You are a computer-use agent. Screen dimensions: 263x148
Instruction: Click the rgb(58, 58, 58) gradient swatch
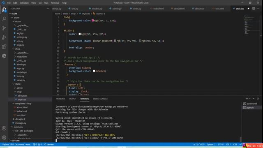(140, 41)
